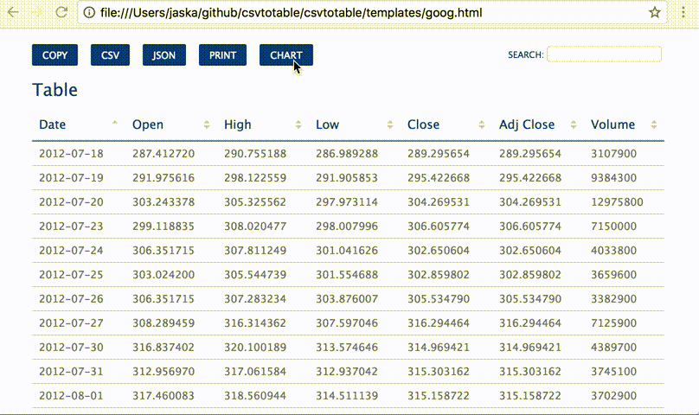Screen dimensions: 699x415
Task: Select date cell 2012-07-26
Action: pyautogui.click(x=71, y=298)
